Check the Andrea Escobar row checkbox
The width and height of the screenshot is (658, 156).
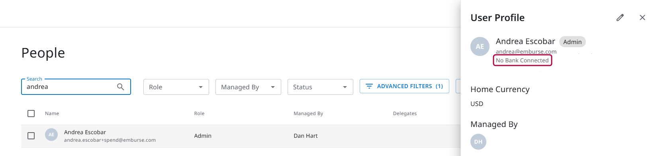[31, 136]
